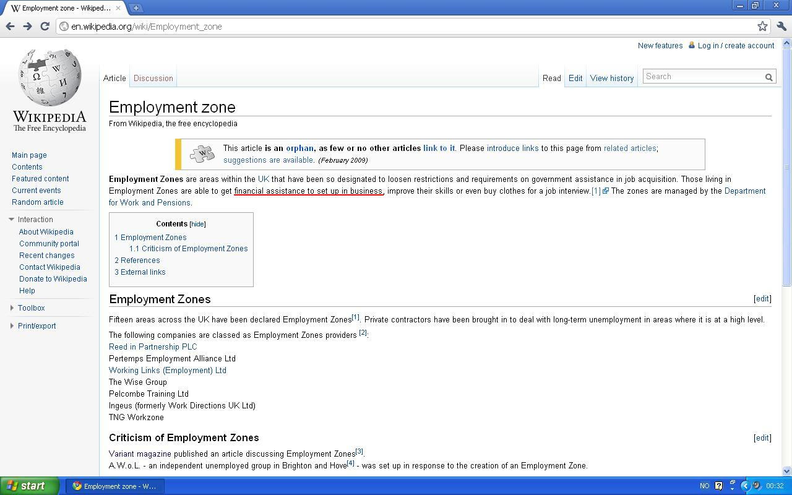Jump to 1 Employment Zones in contents

150,237
